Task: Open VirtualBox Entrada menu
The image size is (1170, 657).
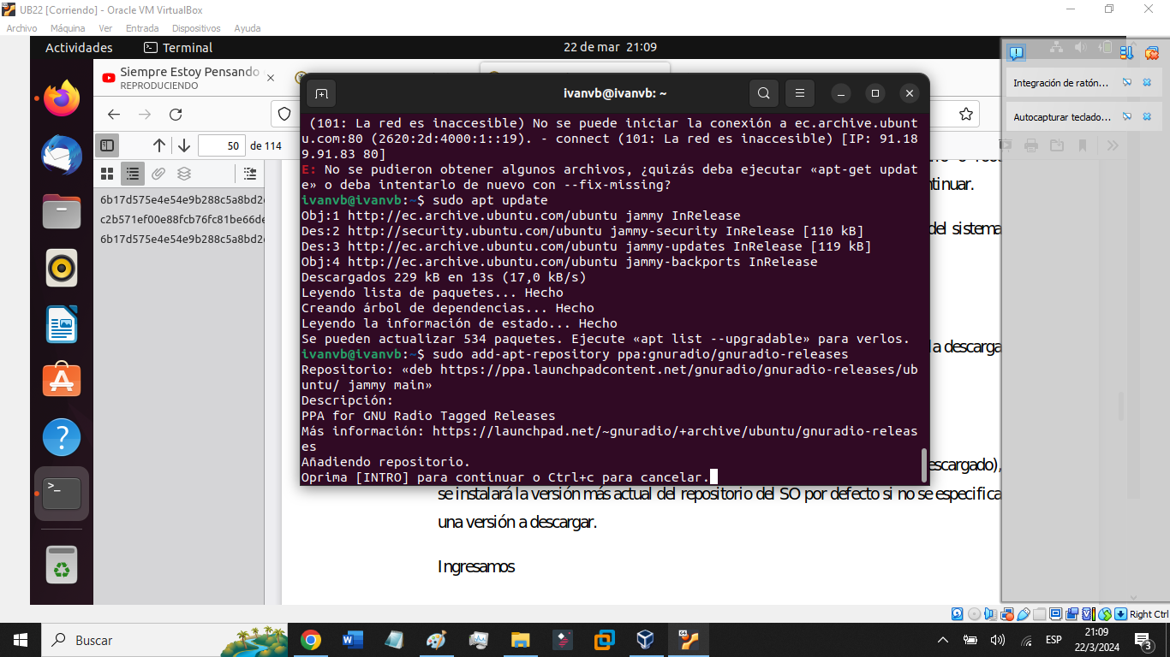Action: (142, 28)
